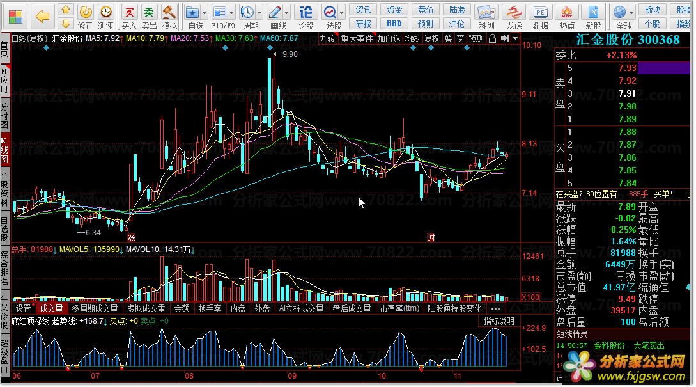Select the 画线 pencil drawing tool

point(275,17)
